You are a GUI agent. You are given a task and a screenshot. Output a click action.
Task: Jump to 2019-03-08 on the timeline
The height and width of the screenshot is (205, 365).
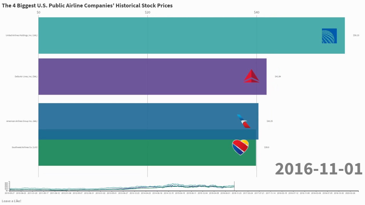316,193
